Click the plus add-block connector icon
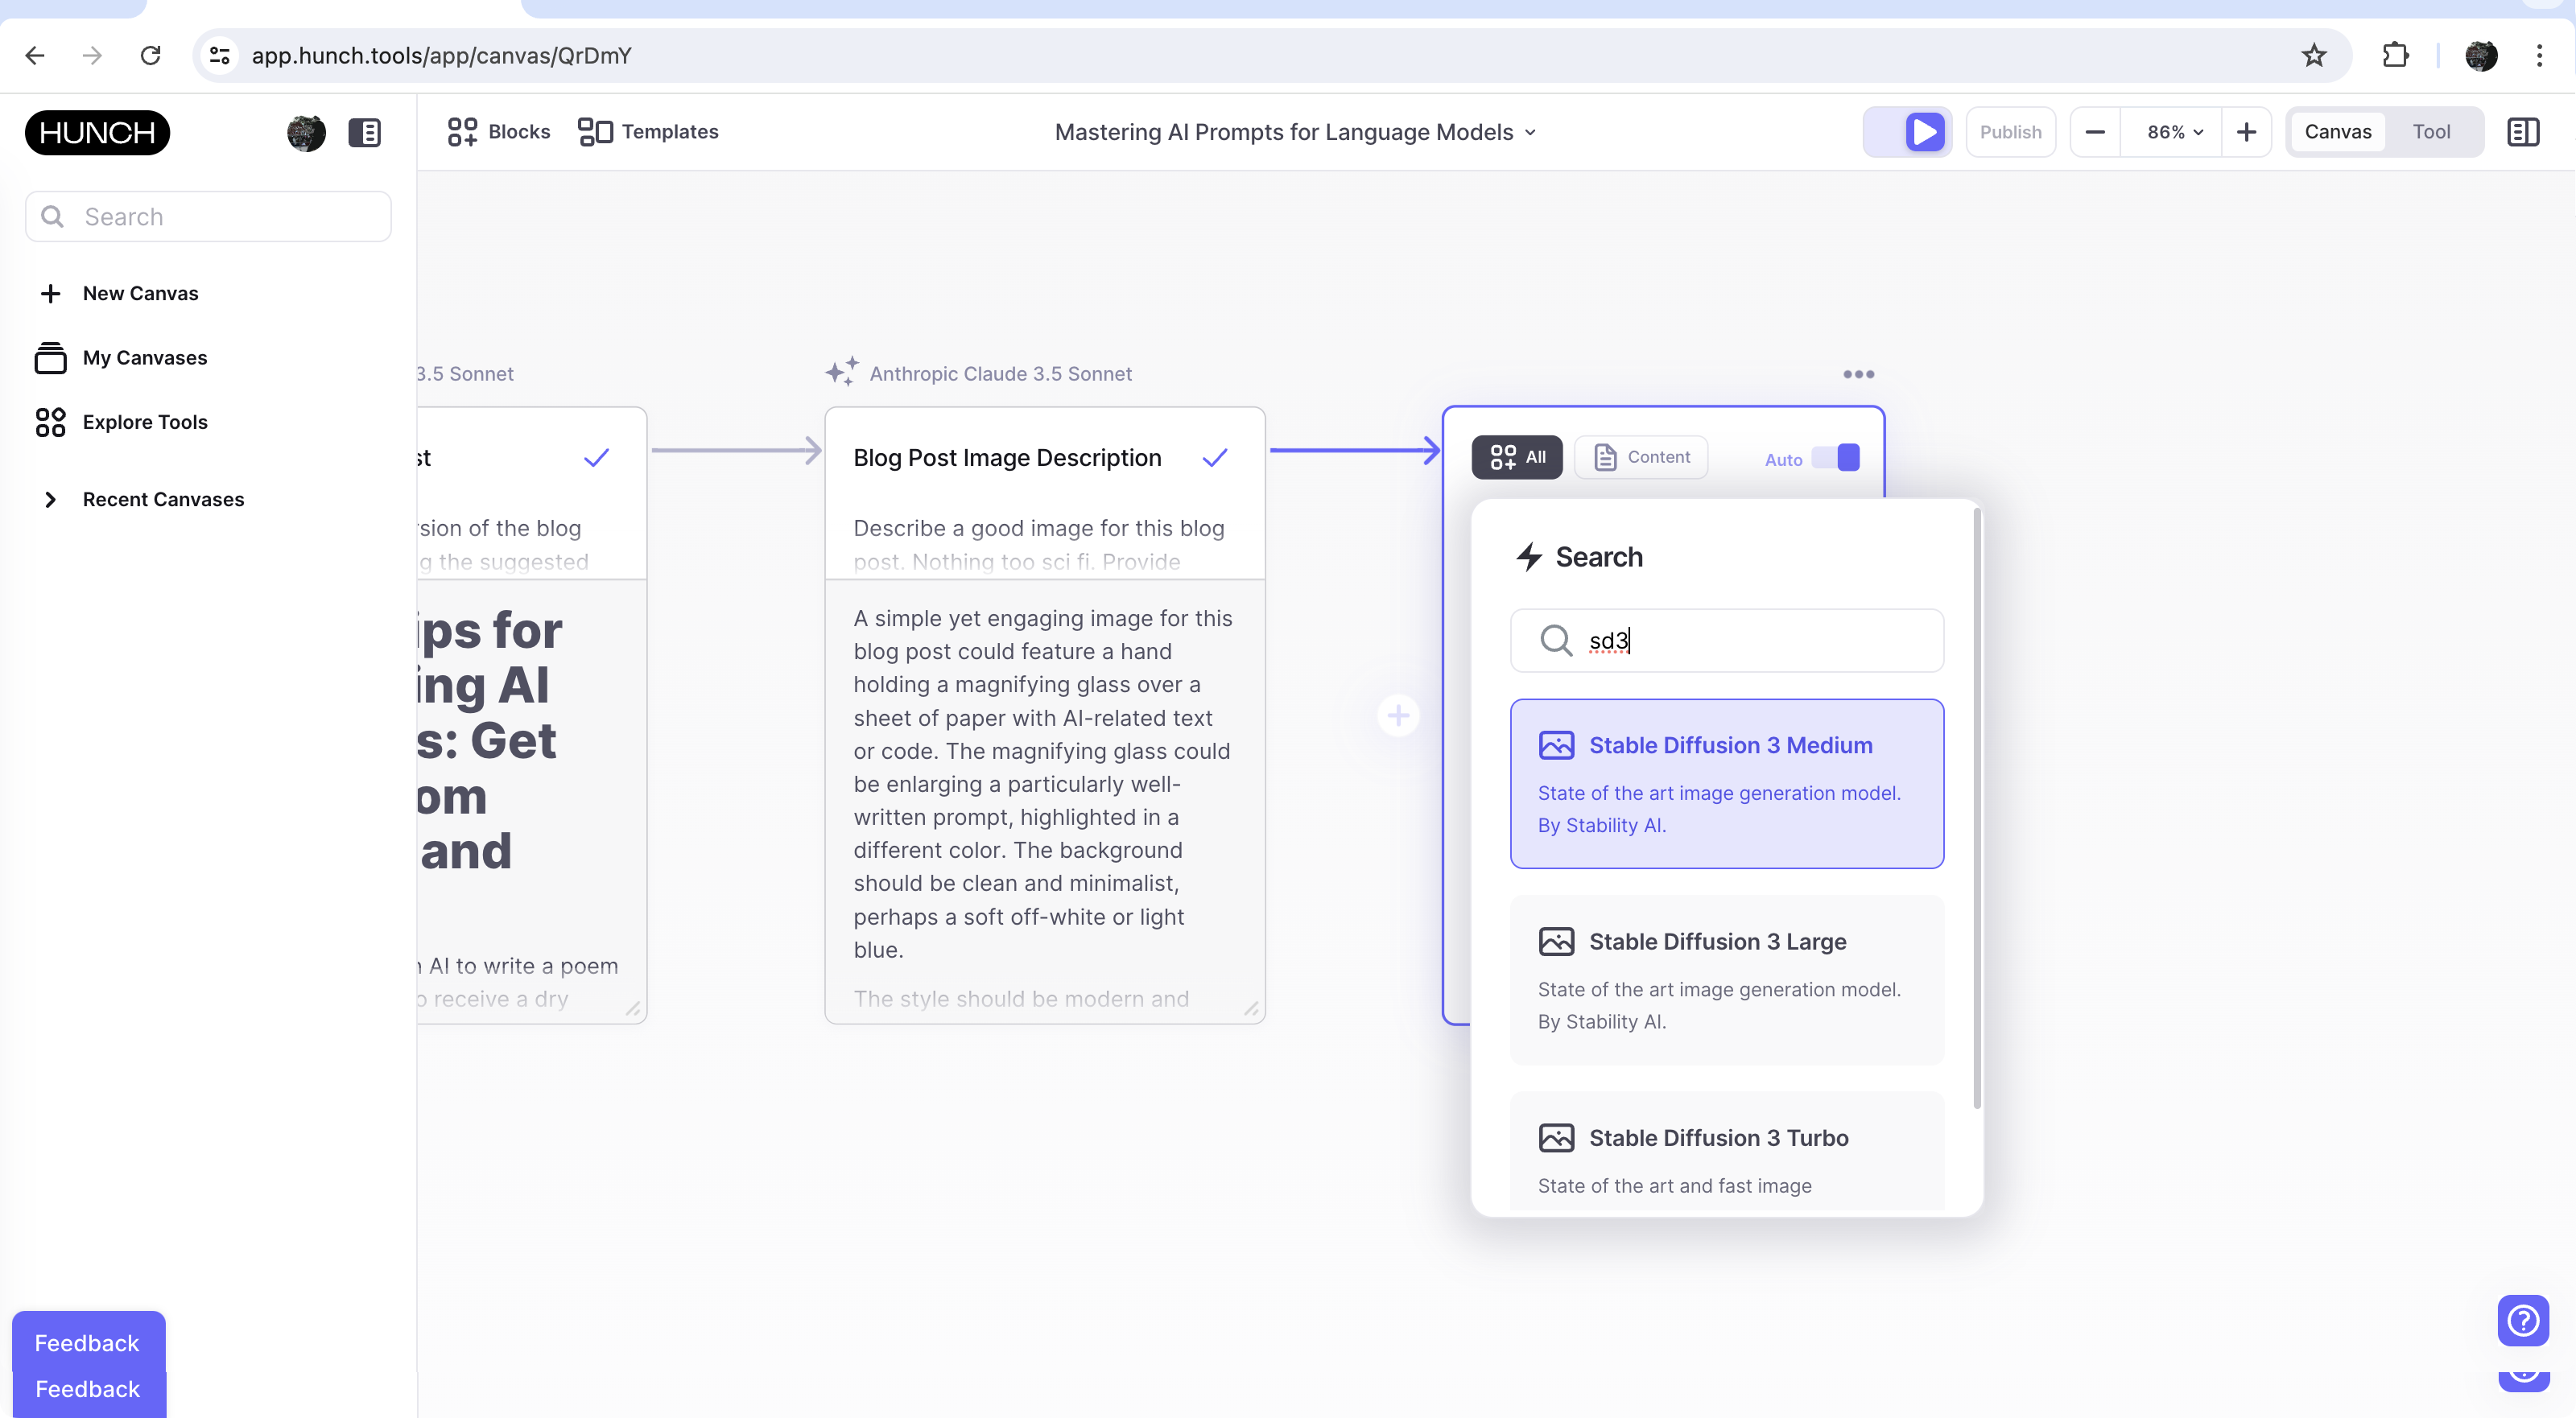Image resolution: width=2576 pixels, height=1418 pixels. (1398, 715)
